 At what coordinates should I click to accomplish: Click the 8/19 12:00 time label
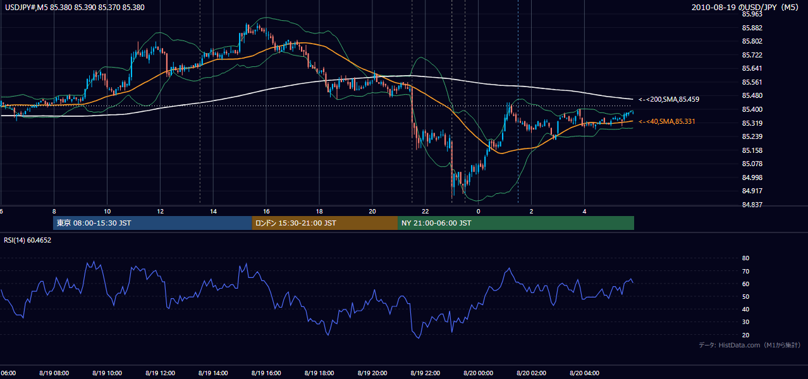[x=160, y=373]
